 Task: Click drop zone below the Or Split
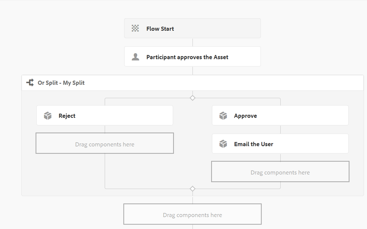(x=193, y=214)
